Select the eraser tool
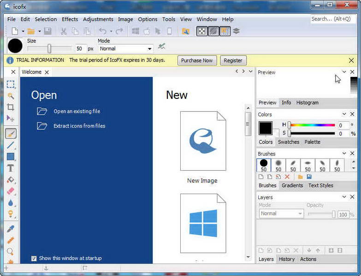 [11, 191]
